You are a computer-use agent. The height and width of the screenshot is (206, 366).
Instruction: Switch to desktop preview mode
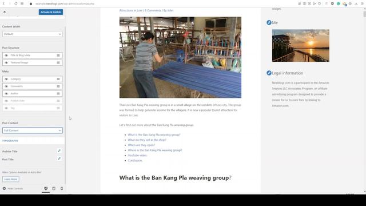pyautogui.click(x=46, y=188)
